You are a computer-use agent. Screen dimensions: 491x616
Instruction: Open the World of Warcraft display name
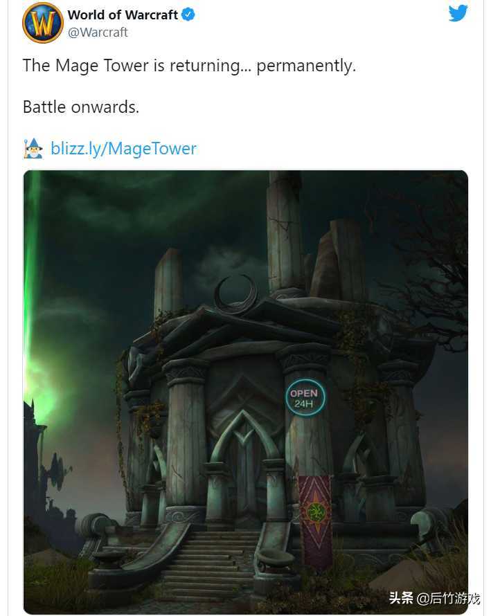click(x=123, y=15)
